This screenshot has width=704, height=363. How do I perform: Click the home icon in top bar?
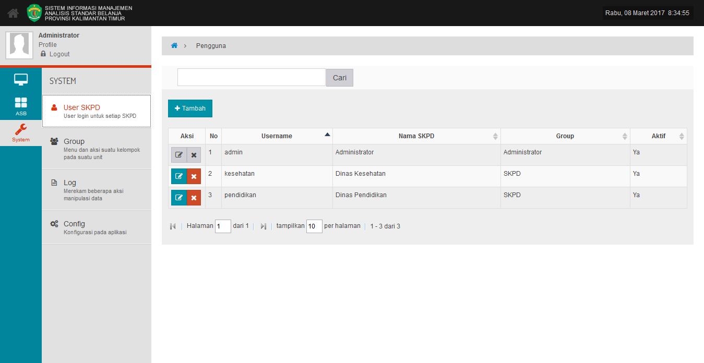coord(13,13)
